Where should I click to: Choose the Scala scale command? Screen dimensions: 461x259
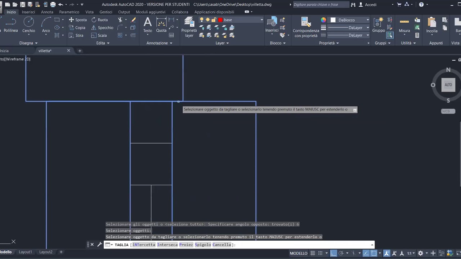click(x=99, y=35)
